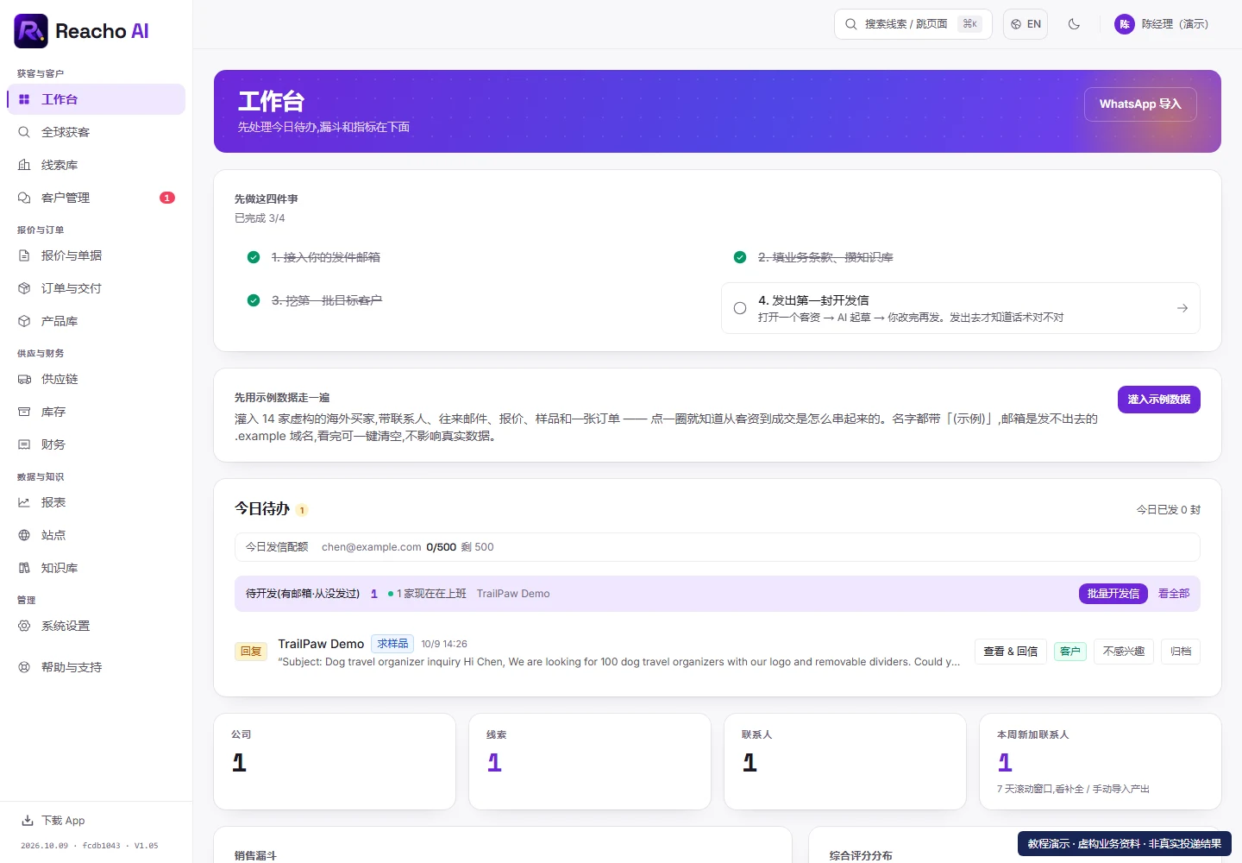Click the 产品库 cube icon
Image resolution: width=1242 pixels, height=863 pixels.
pyautogui.click(x=24, y=321)
